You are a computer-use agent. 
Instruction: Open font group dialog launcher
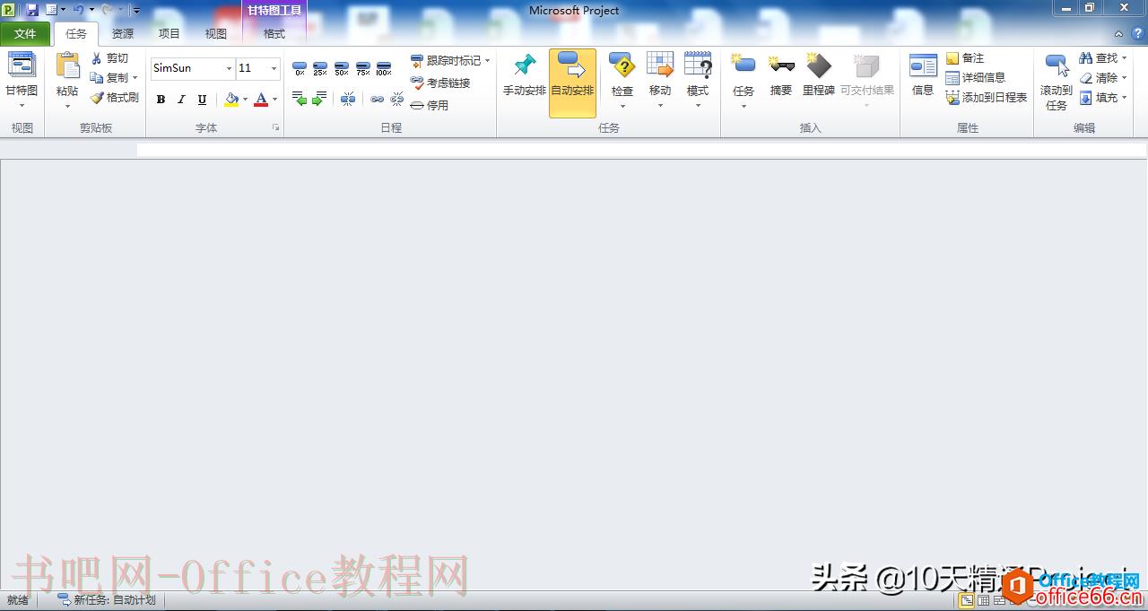pos(275,128)
